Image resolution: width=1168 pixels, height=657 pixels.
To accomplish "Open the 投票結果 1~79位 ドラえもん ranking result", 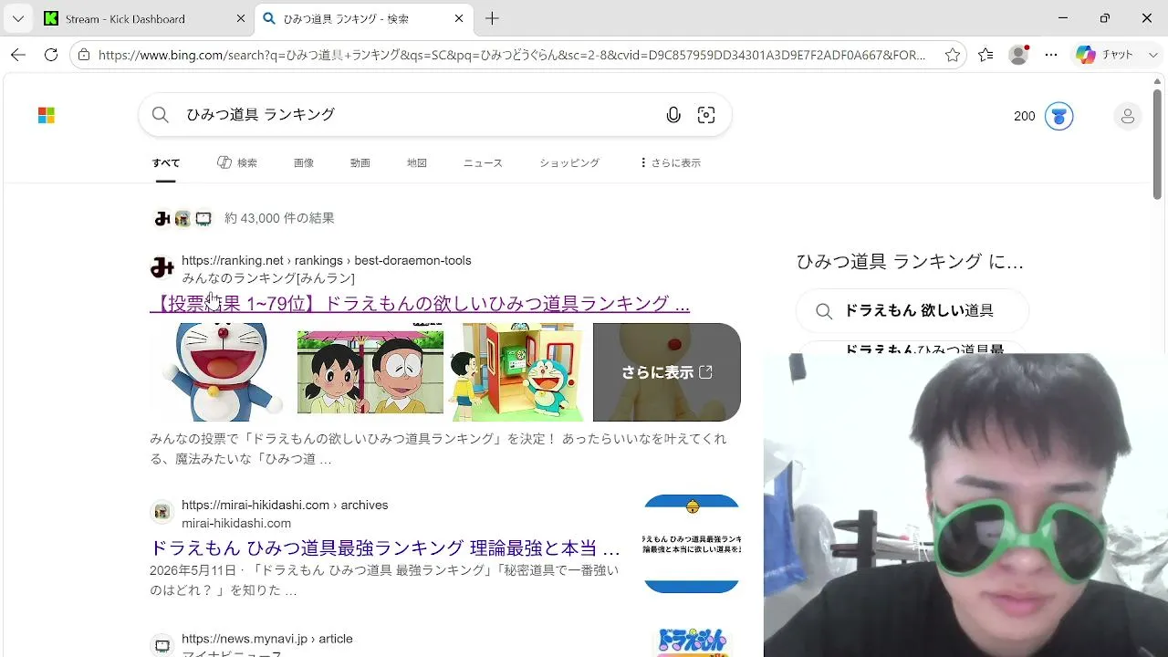I will pos(420,304).
